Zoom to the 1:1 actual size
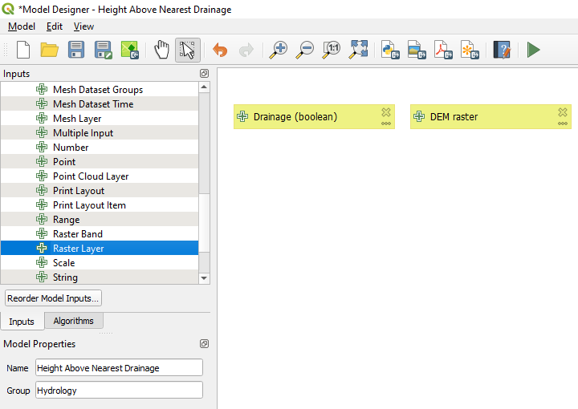578x409 pixels. 332,50
